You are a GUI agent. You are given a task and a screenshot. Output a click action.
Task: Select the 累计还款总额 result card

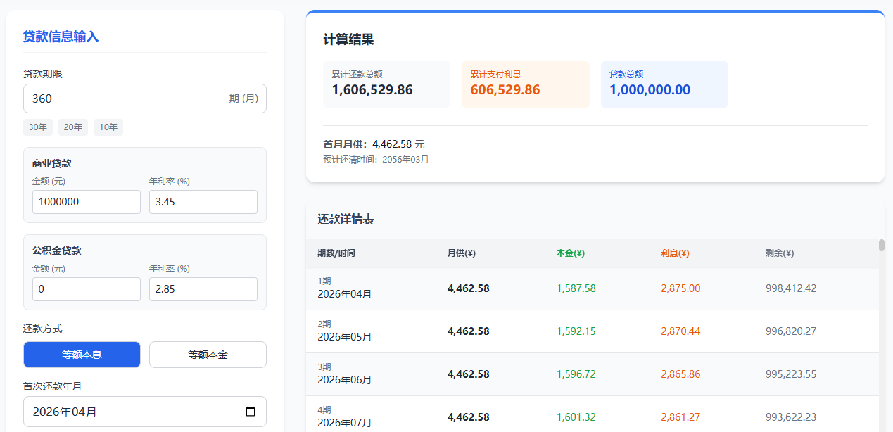point(386,84)
